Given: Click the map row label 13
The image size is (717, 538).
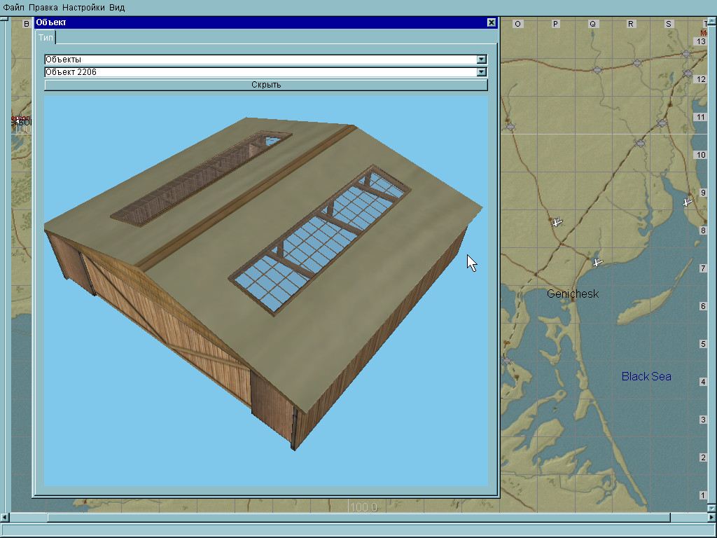Looking at the screenshot, I should (701, 41).
